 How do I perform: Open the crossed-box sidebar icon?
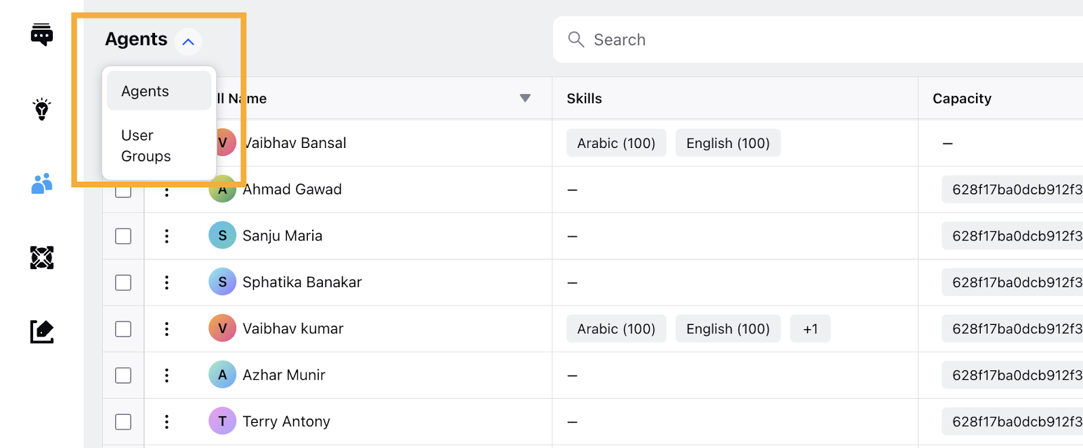coord(41,257)
